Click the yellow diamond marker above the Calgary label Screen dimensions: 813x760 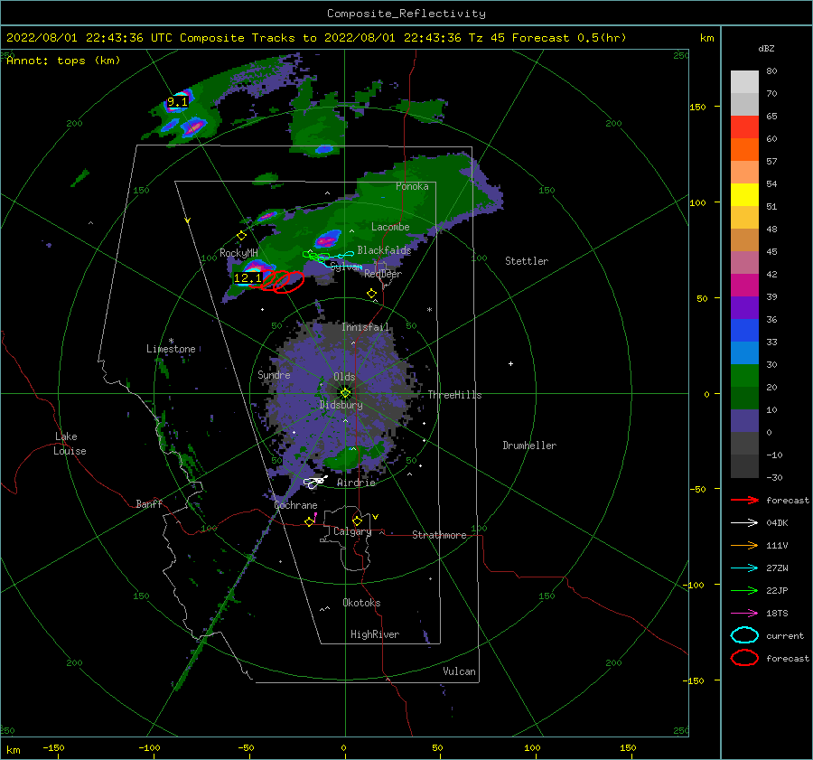(x=357, y=521)
